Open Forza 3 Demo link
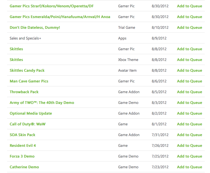210x173 pixels. 22,156
